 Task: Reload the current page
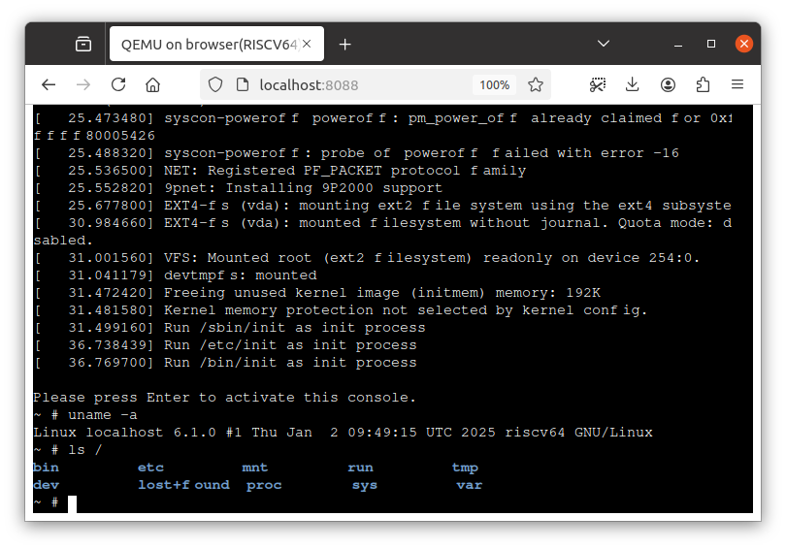coord(118,84)
